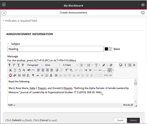Toggle spell check button
Viewport: 147px width, 124px height.
pyautogui.click(x=110, y=70)
